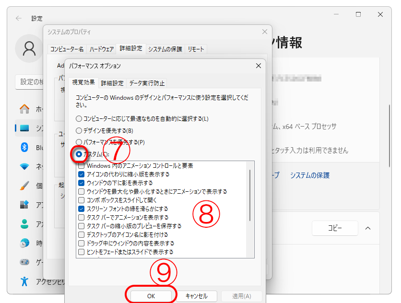Screen dimensions: 401x303
Task: Expand the chevron next to コピー button
Action: pyautogui.click(x=368, y=228)
